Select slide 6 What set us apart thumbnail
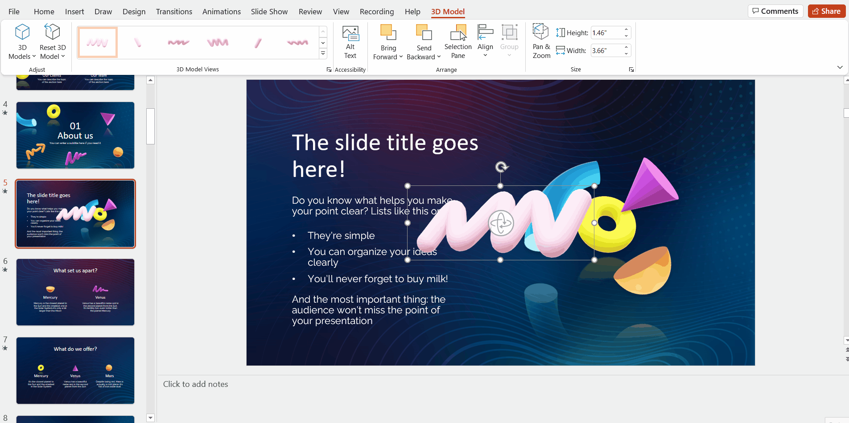This screenshot has width=849, height=423. [75, 292]
